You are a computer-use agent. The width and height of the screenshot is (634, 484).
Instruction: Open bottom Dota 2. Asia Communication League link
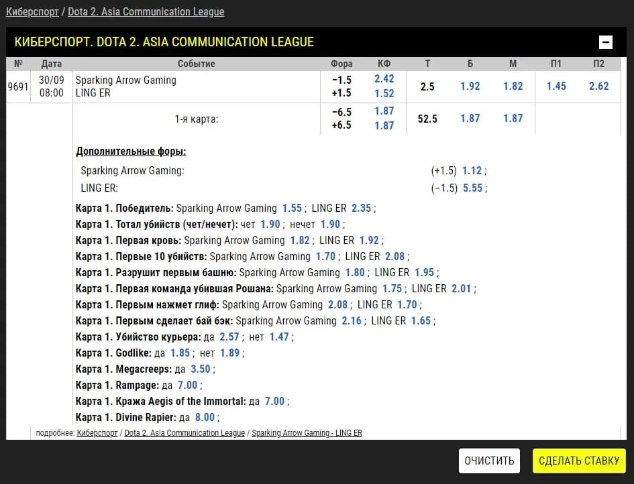pos(184,433)
